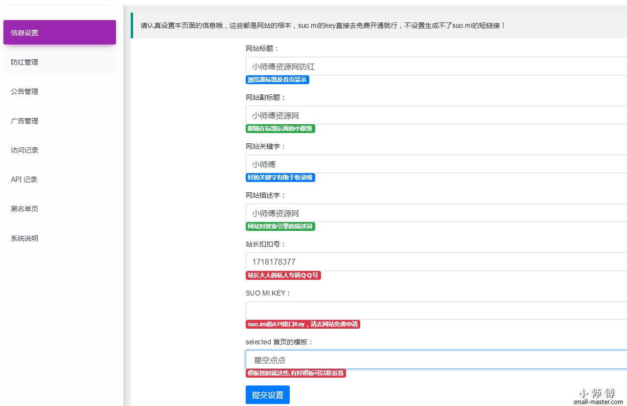The image size is (627, 406).
Task: Click the suo.im的API接口Key red hint badge
Action: 303,324
